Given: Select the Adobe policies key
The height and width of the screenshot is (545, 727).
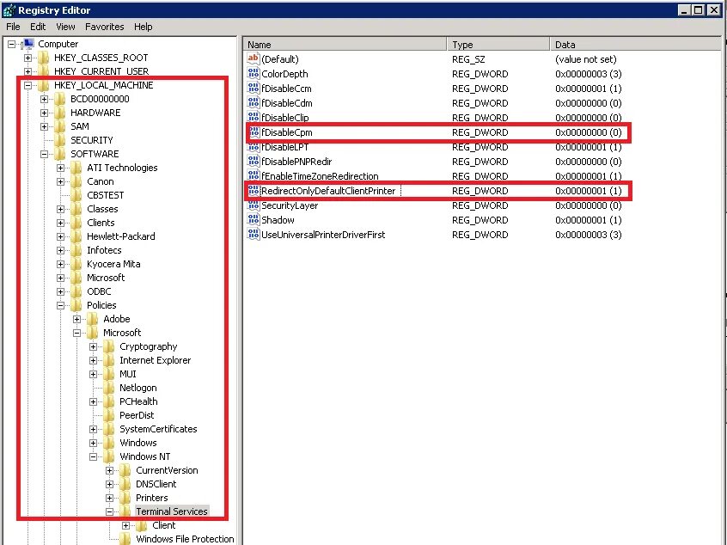Looking at the screenshot, I should pos(116,319).
